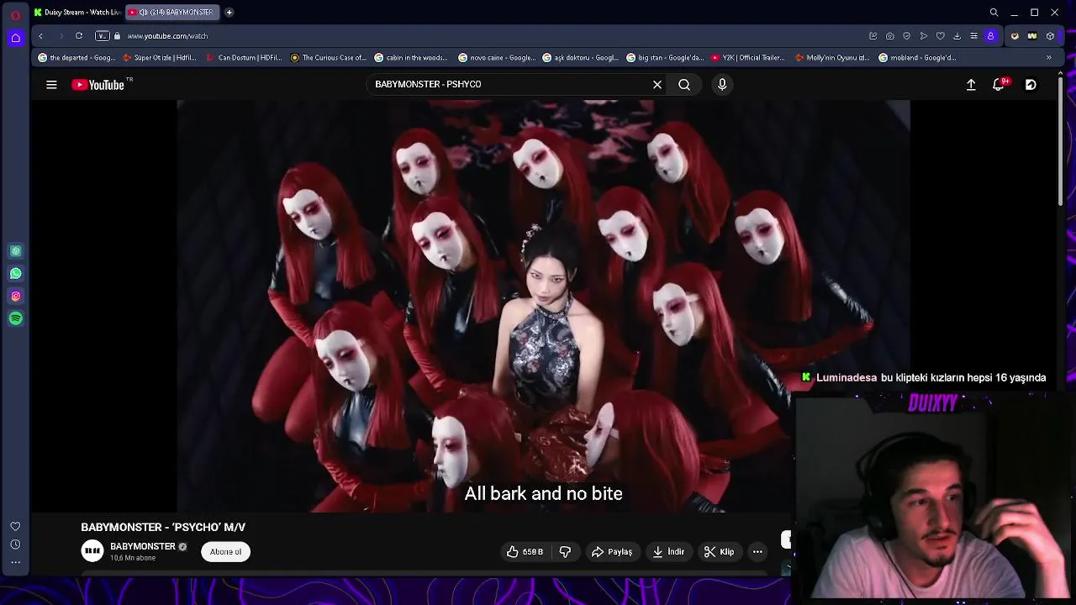Image resolution: width=1076 pixels, height=605 pixels.
Task: Share the video with 'Paylaş'
Action: coord(611,551)
